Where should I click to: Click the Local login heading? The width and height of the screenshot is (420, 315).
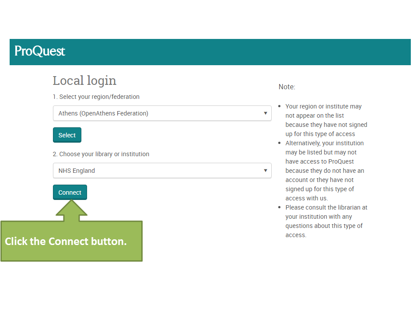[x=84, y=80]
